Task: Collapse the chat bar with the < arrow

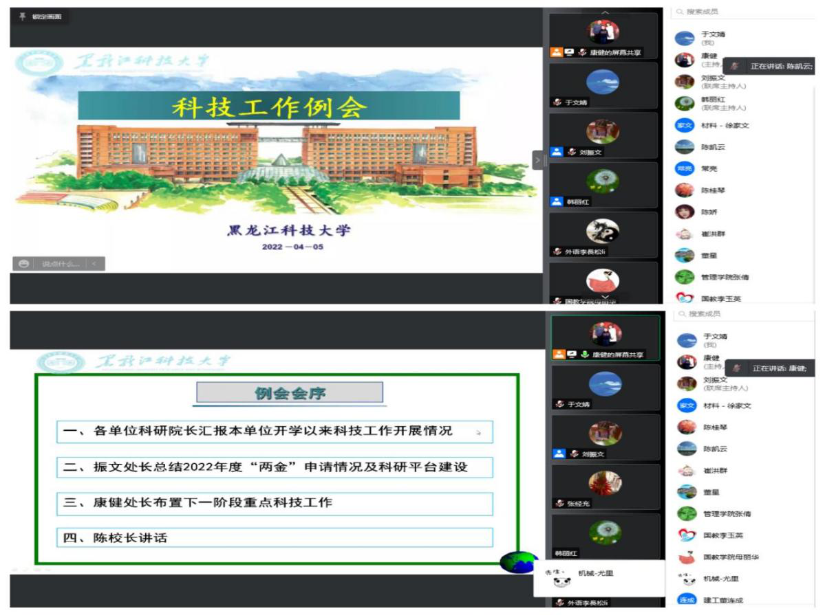Action: 94,263
